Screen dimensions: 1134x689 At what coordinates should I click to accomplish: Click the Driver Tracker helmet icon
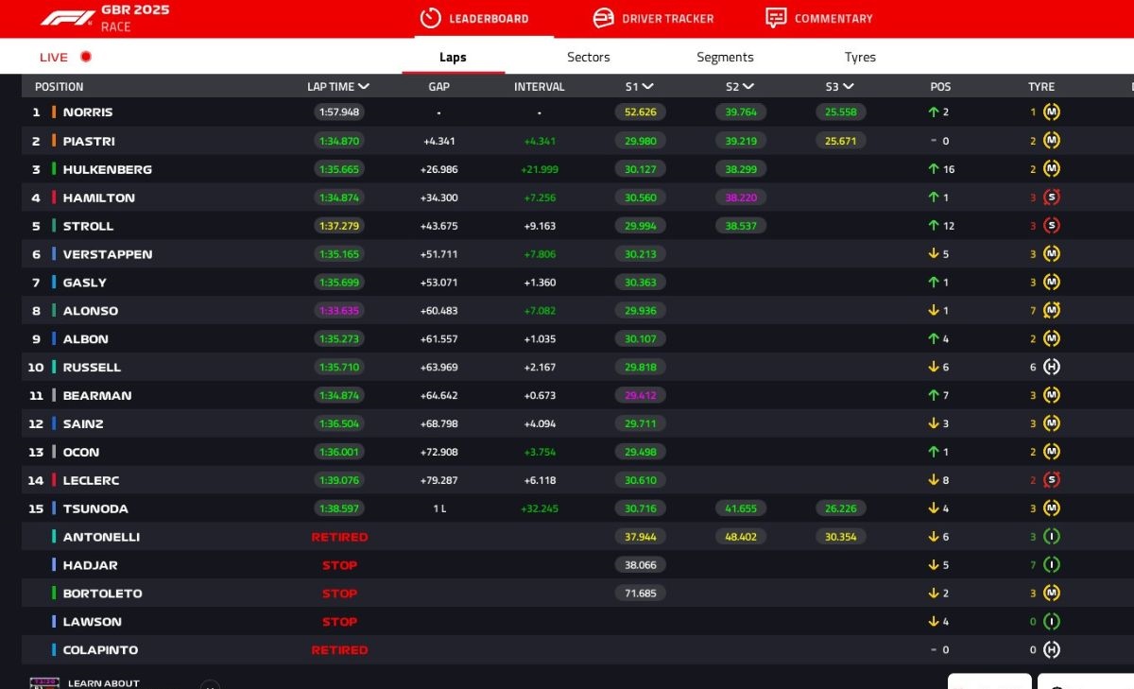[603, 18]
